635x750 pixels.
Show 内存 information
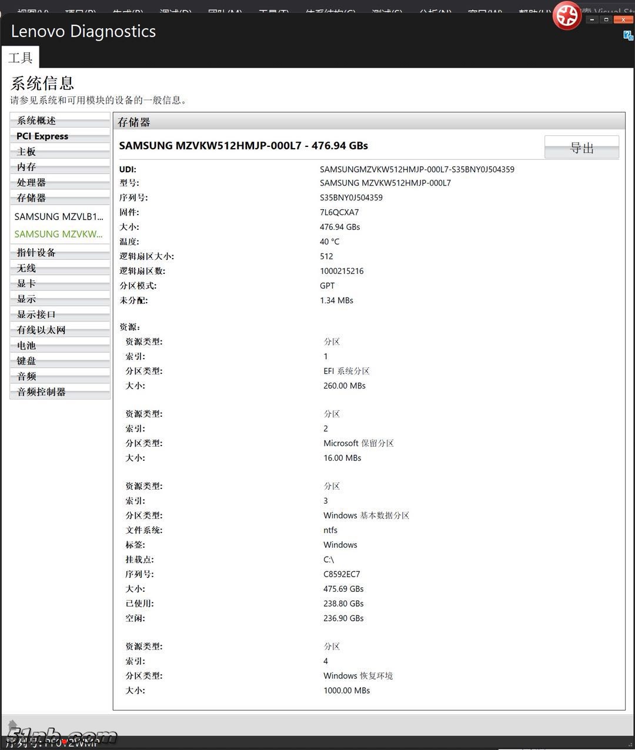(x=59, y=167)
